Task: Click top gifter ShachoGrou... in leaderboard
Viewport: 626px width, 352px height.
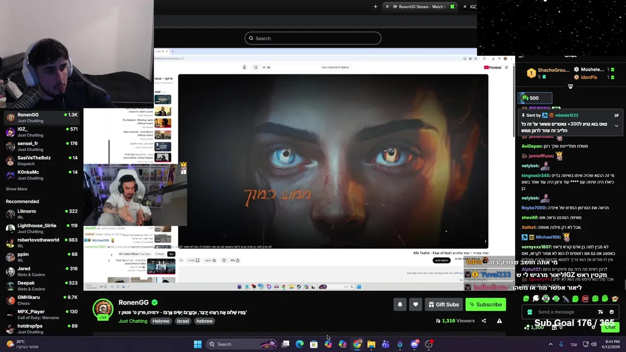Action: (x=548, y=73)
